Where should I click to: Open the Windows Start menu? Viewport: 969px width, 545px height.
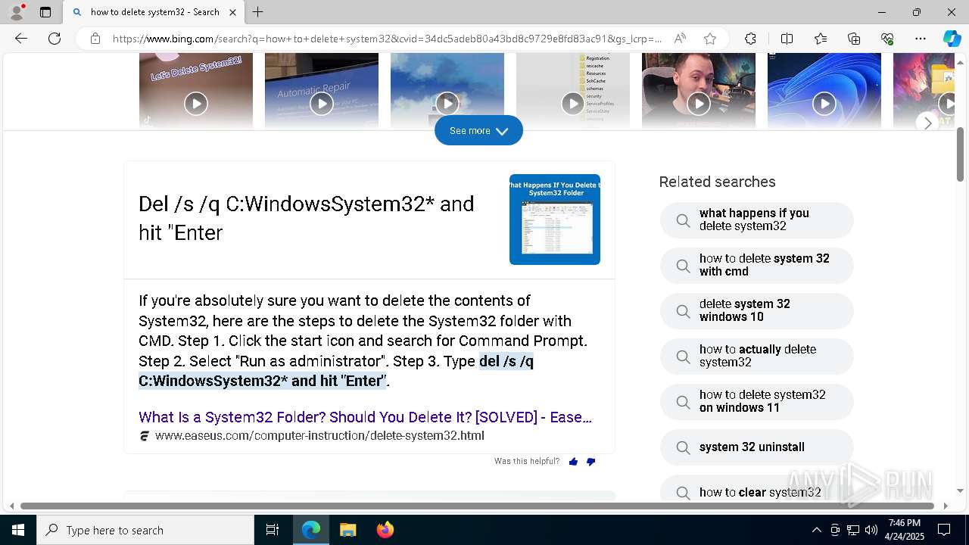[18, 530]
